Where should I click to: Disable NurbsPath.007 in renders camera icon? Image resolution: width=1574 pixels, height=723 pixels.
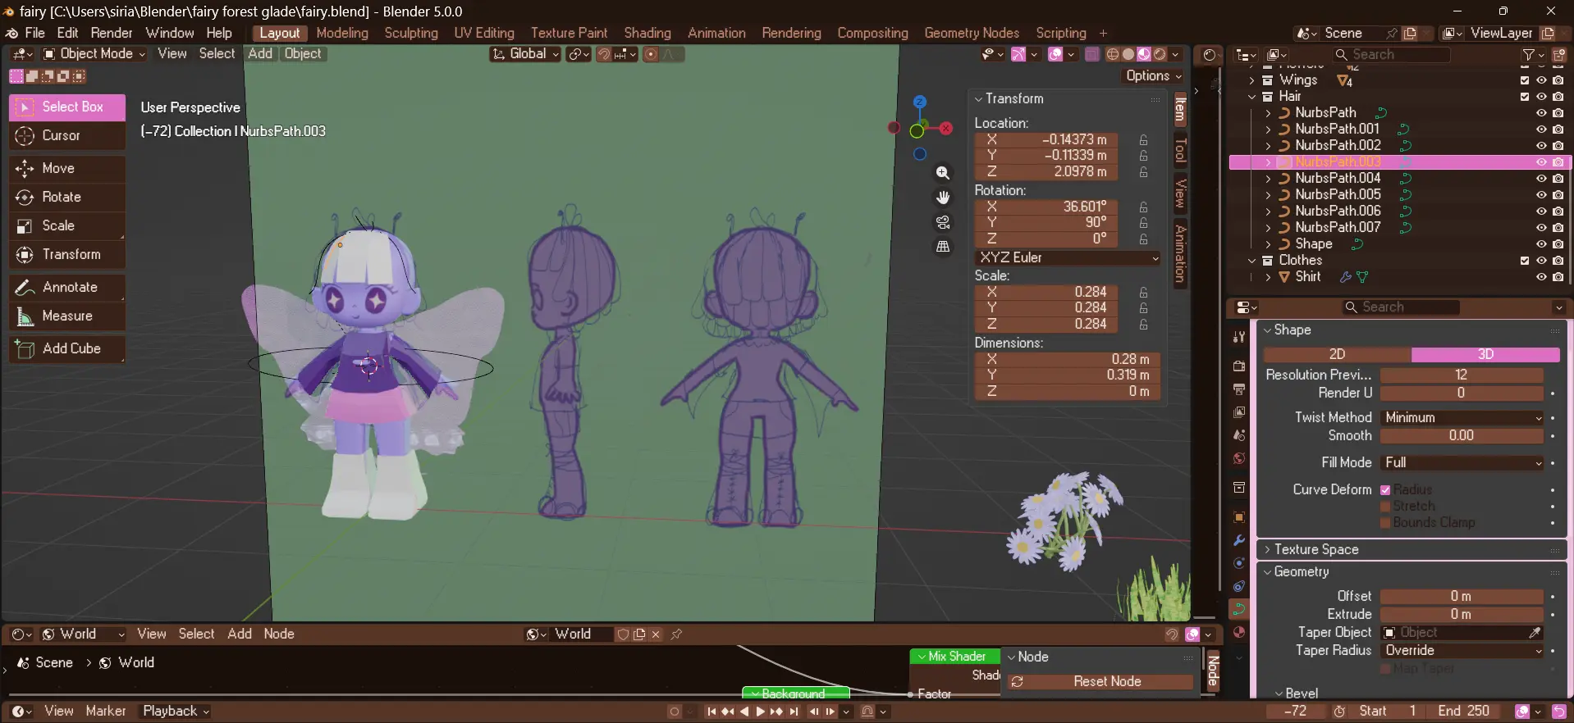(x=1558, y=227)
